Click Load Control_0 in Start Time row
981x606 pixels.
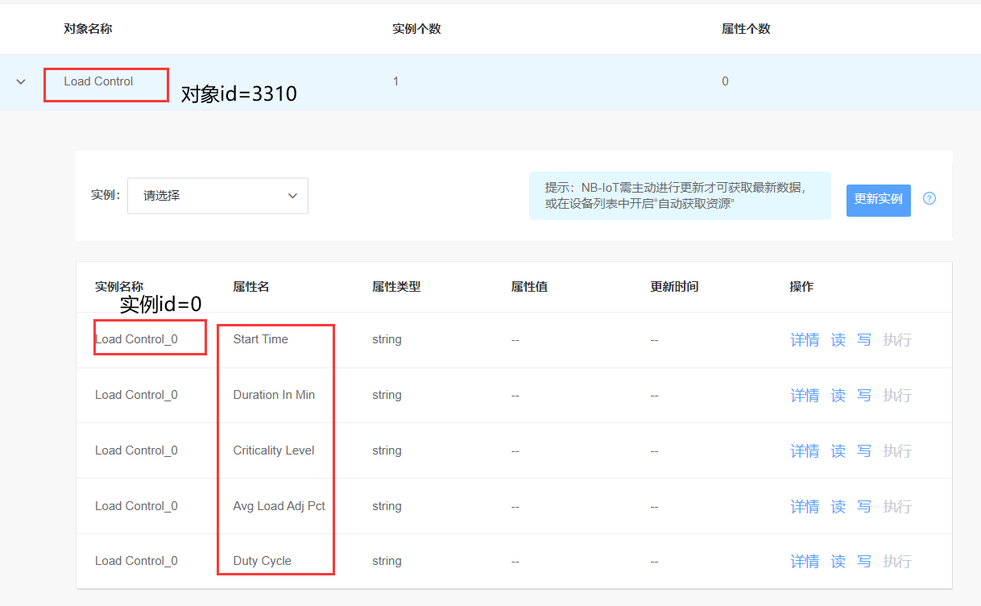pos(136,339)
